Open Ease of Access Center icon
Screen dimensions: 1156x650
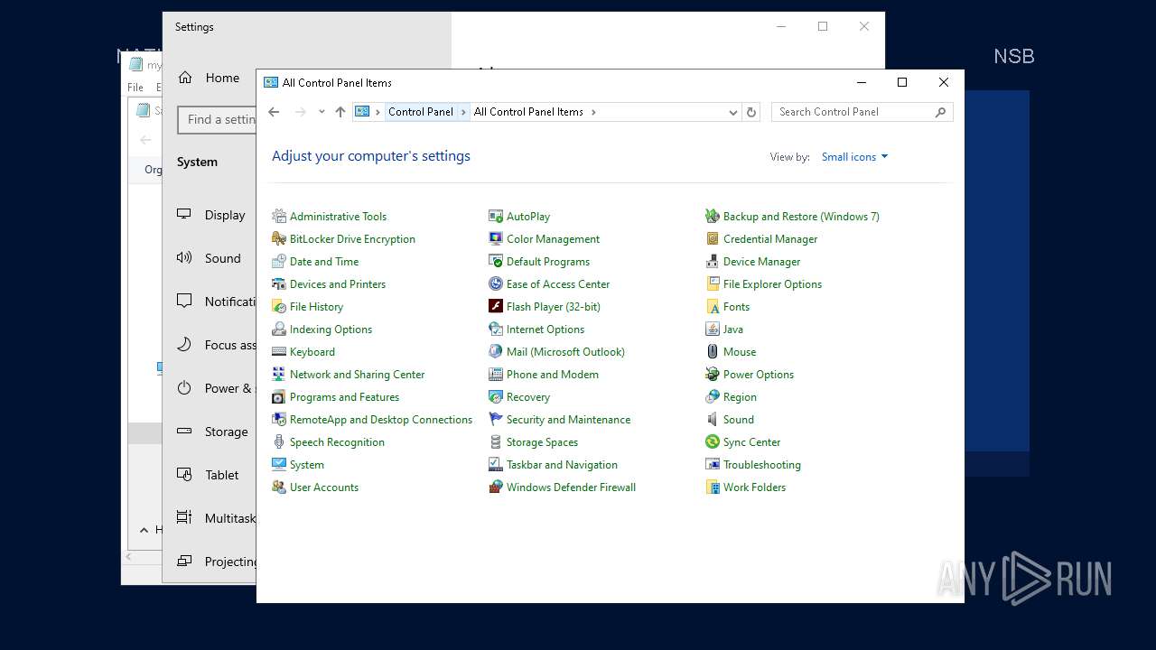[496, 284]
